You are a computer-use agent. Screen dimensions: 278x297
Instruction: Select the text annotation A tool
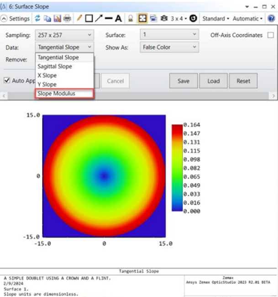[x=119, y=19]
